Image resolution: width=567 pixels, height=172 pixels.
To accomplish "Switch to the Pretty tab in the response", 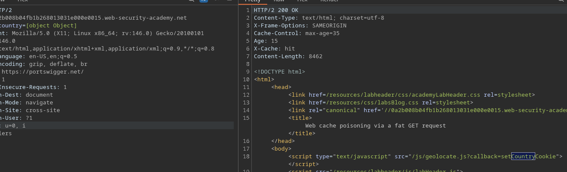I will (252, 1).
